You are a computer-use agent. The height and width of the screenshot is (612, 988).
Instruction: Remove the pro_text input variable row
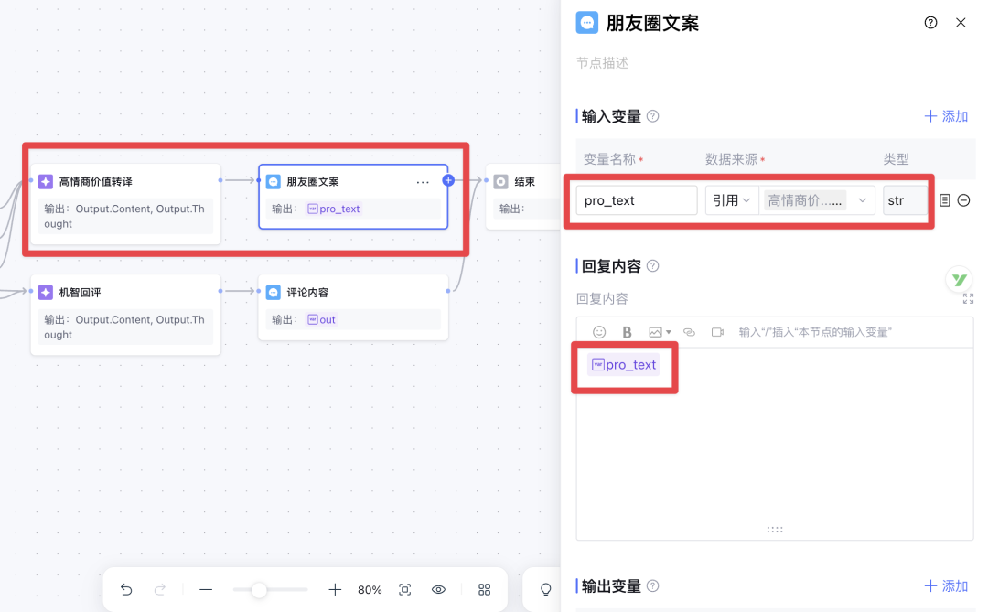pyautogui.click(x=963, y=200)
